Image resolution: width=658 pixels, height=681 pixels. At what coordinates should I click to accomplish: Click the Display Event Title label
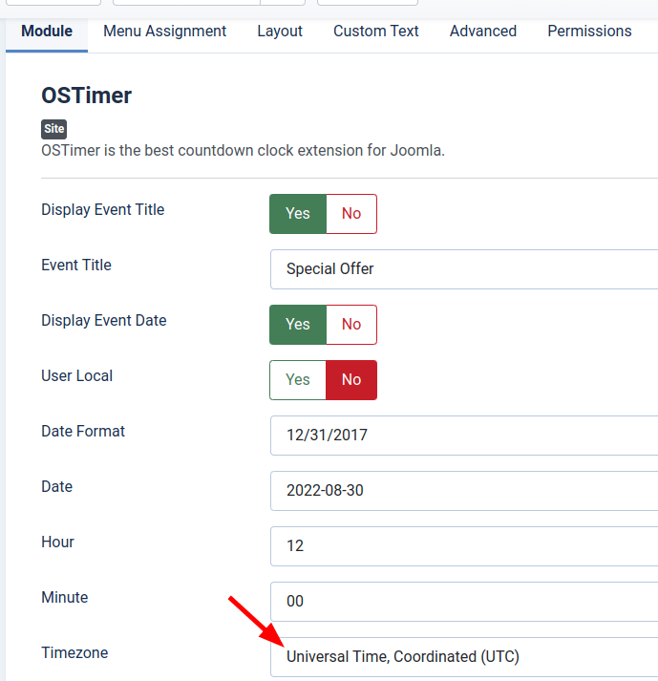coord(102,210)
